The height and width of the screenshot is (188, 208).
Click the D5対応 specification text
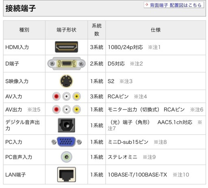[116, 64]
